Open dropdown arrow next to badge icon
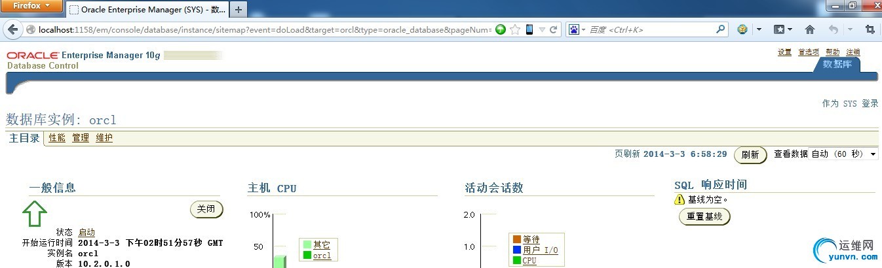Screen dimensions: 882x268 759,29
